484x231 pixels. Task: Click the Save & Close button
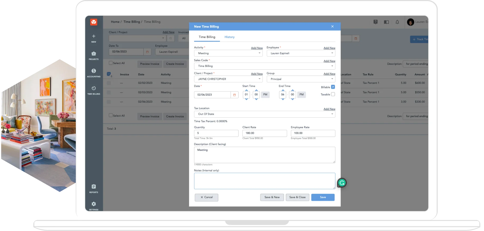pos(297,197)
